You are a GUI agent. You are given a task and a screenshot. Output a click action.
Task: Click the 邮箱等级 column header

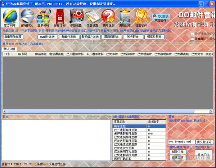[x=41, y=54]
